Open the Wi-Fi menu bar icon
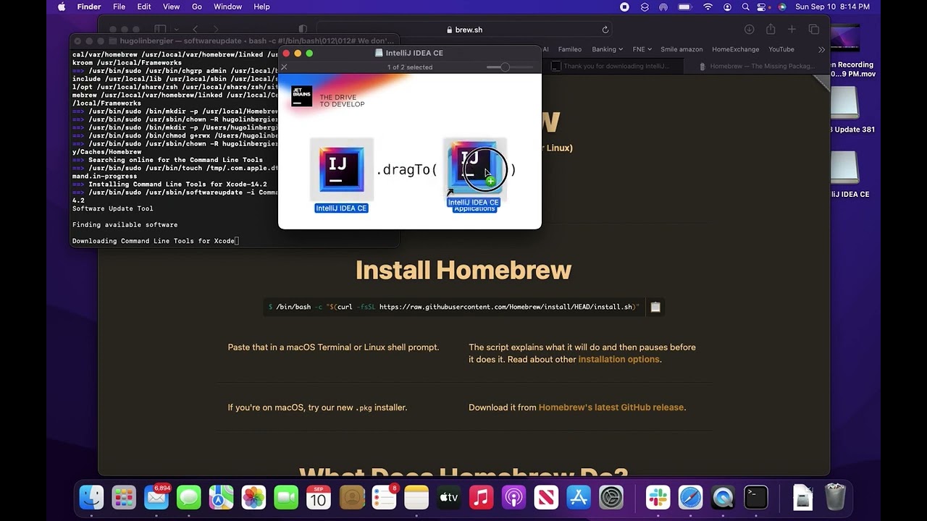 (708, 7)
